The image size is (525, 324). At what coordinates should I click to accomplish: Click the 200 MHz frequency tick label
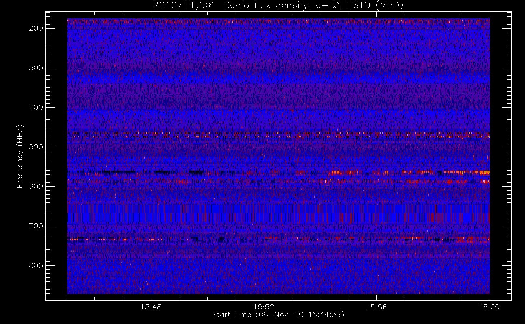tap(36, 28)
